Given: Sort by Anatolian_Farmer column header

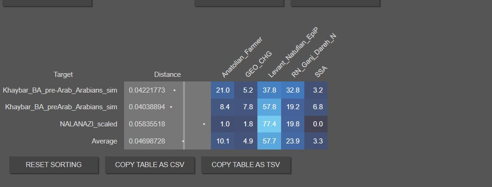Looking at the screenshot, I should click(x=241, y=57).
